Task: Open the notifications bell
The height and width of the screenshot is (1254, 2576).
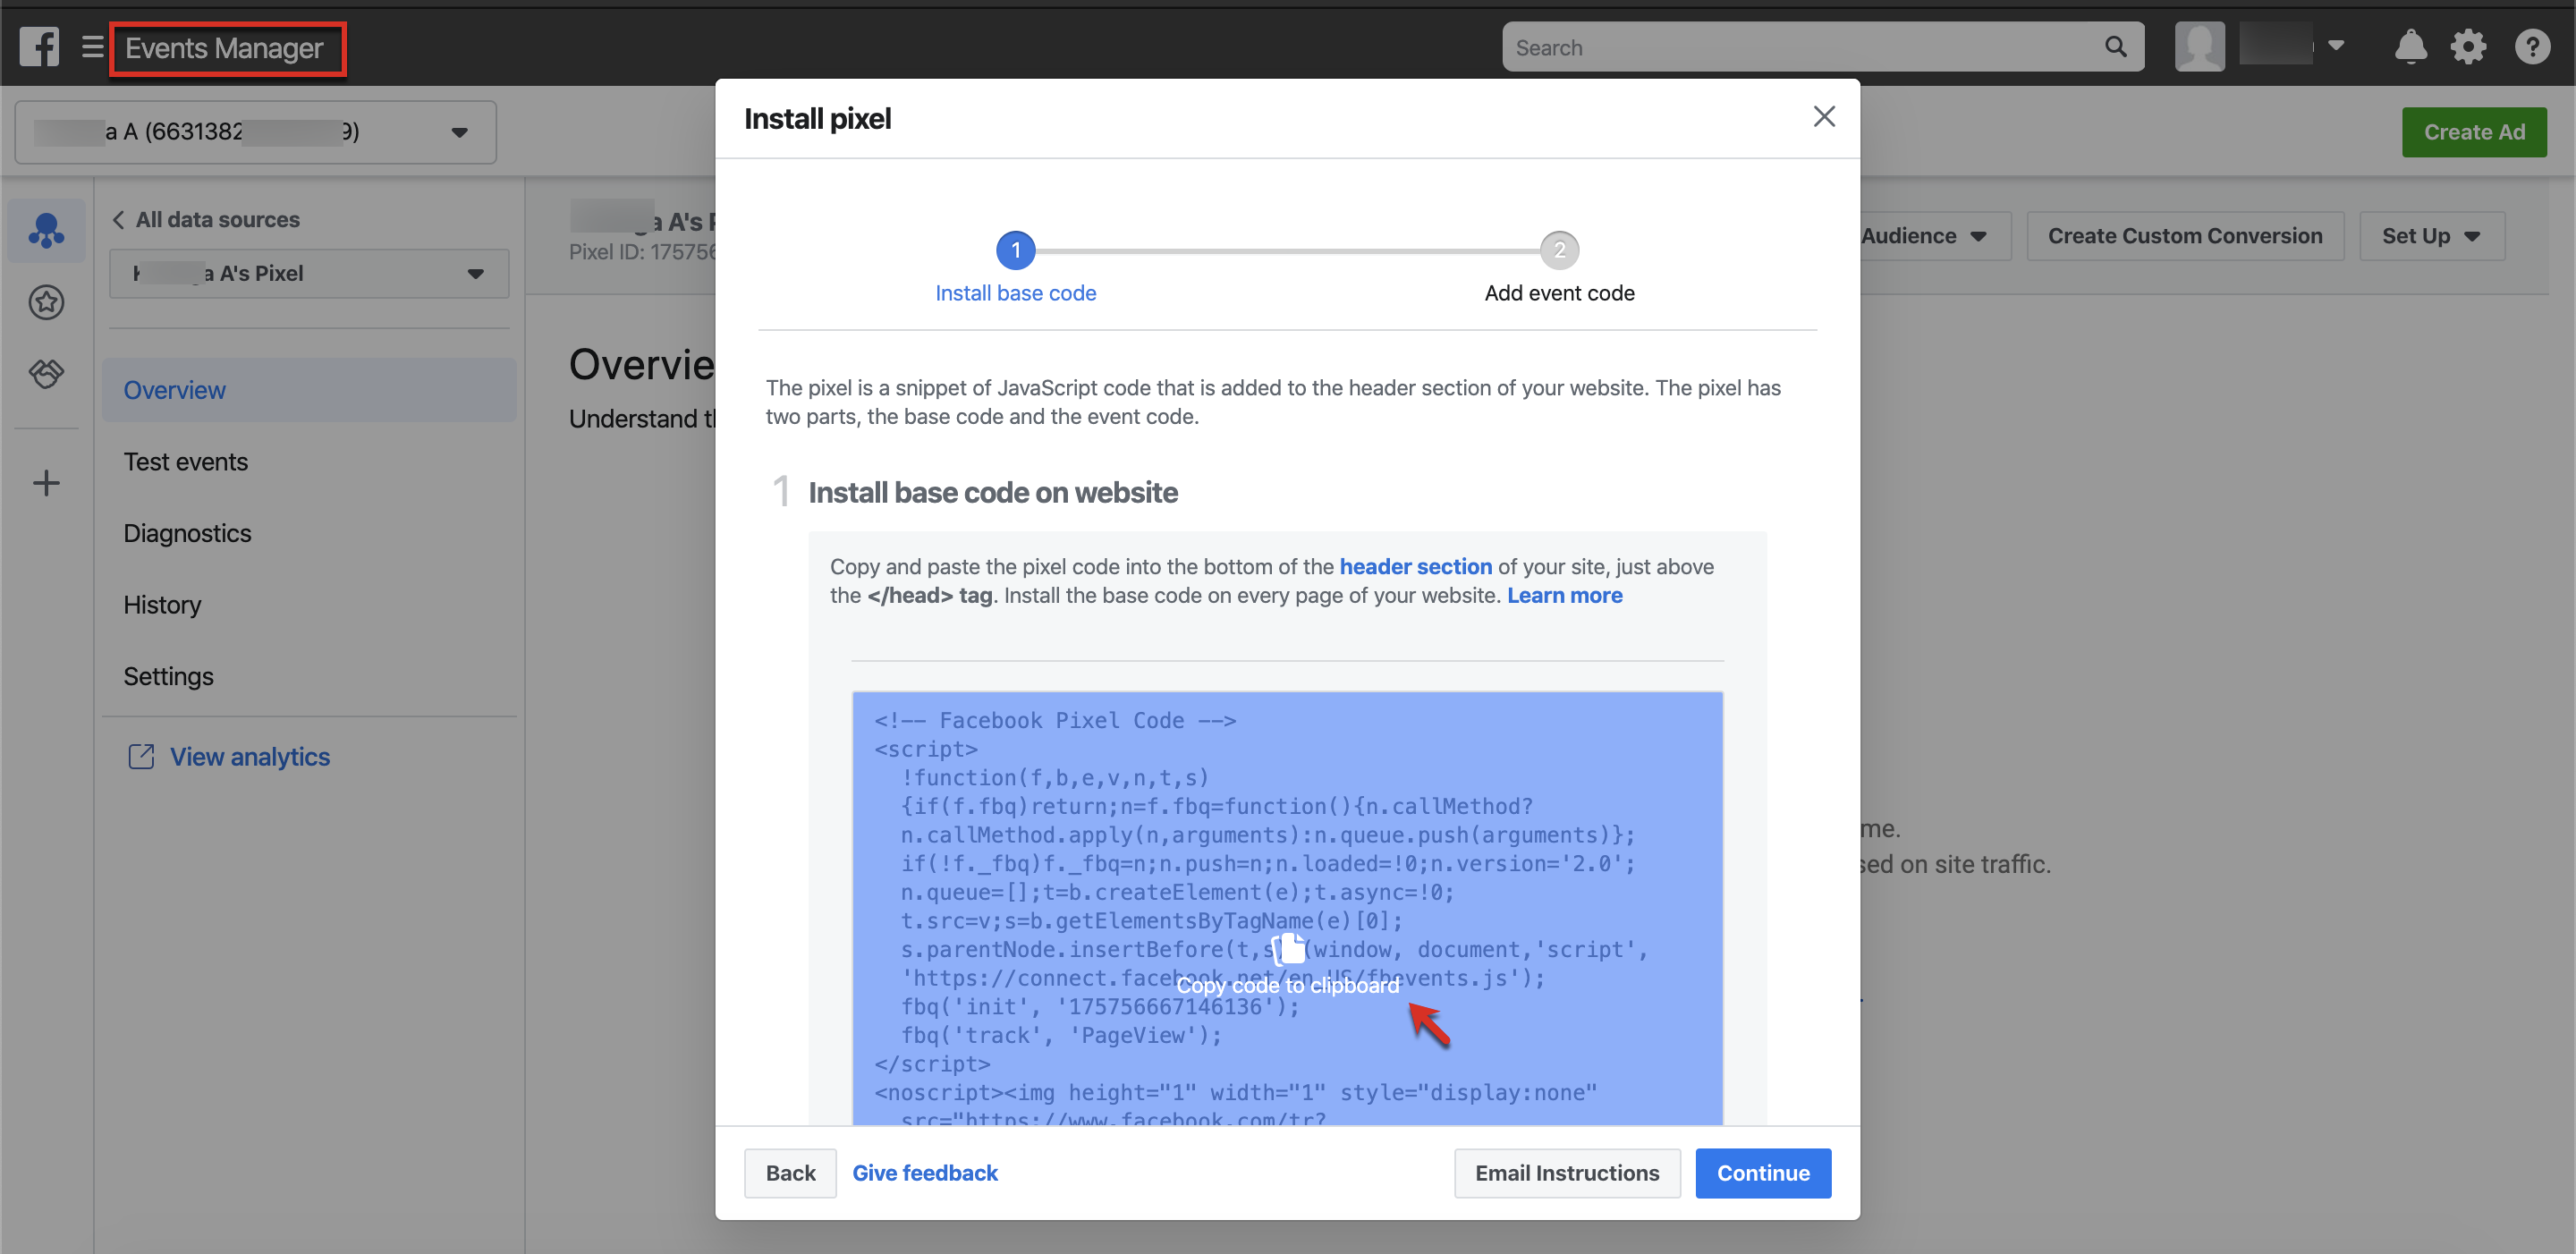Action: click(x=2410, y=47)
